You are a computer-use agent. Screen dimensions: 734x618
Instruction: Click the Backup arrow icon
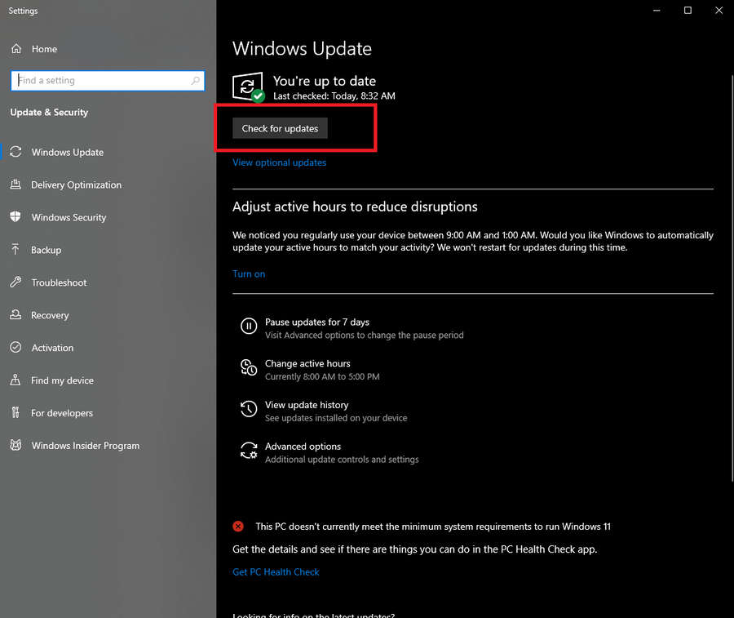16,250
